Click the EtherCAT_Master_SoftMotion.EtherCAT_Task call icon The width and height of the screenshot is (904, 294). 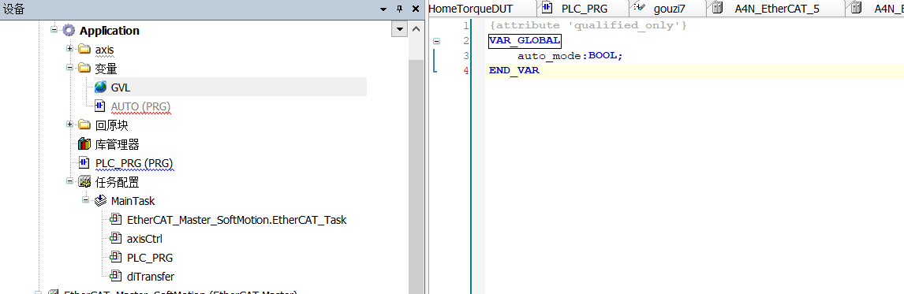(116, 220)
